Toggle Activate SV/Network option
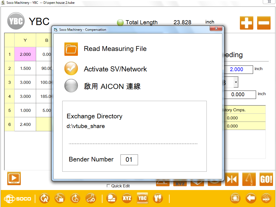Viewport: 276px width, 207px height. coord(71,69)
